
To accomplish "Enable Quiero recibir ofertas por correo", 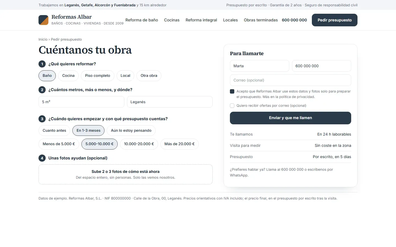I will pyautogui.click(x=232, y=106).
